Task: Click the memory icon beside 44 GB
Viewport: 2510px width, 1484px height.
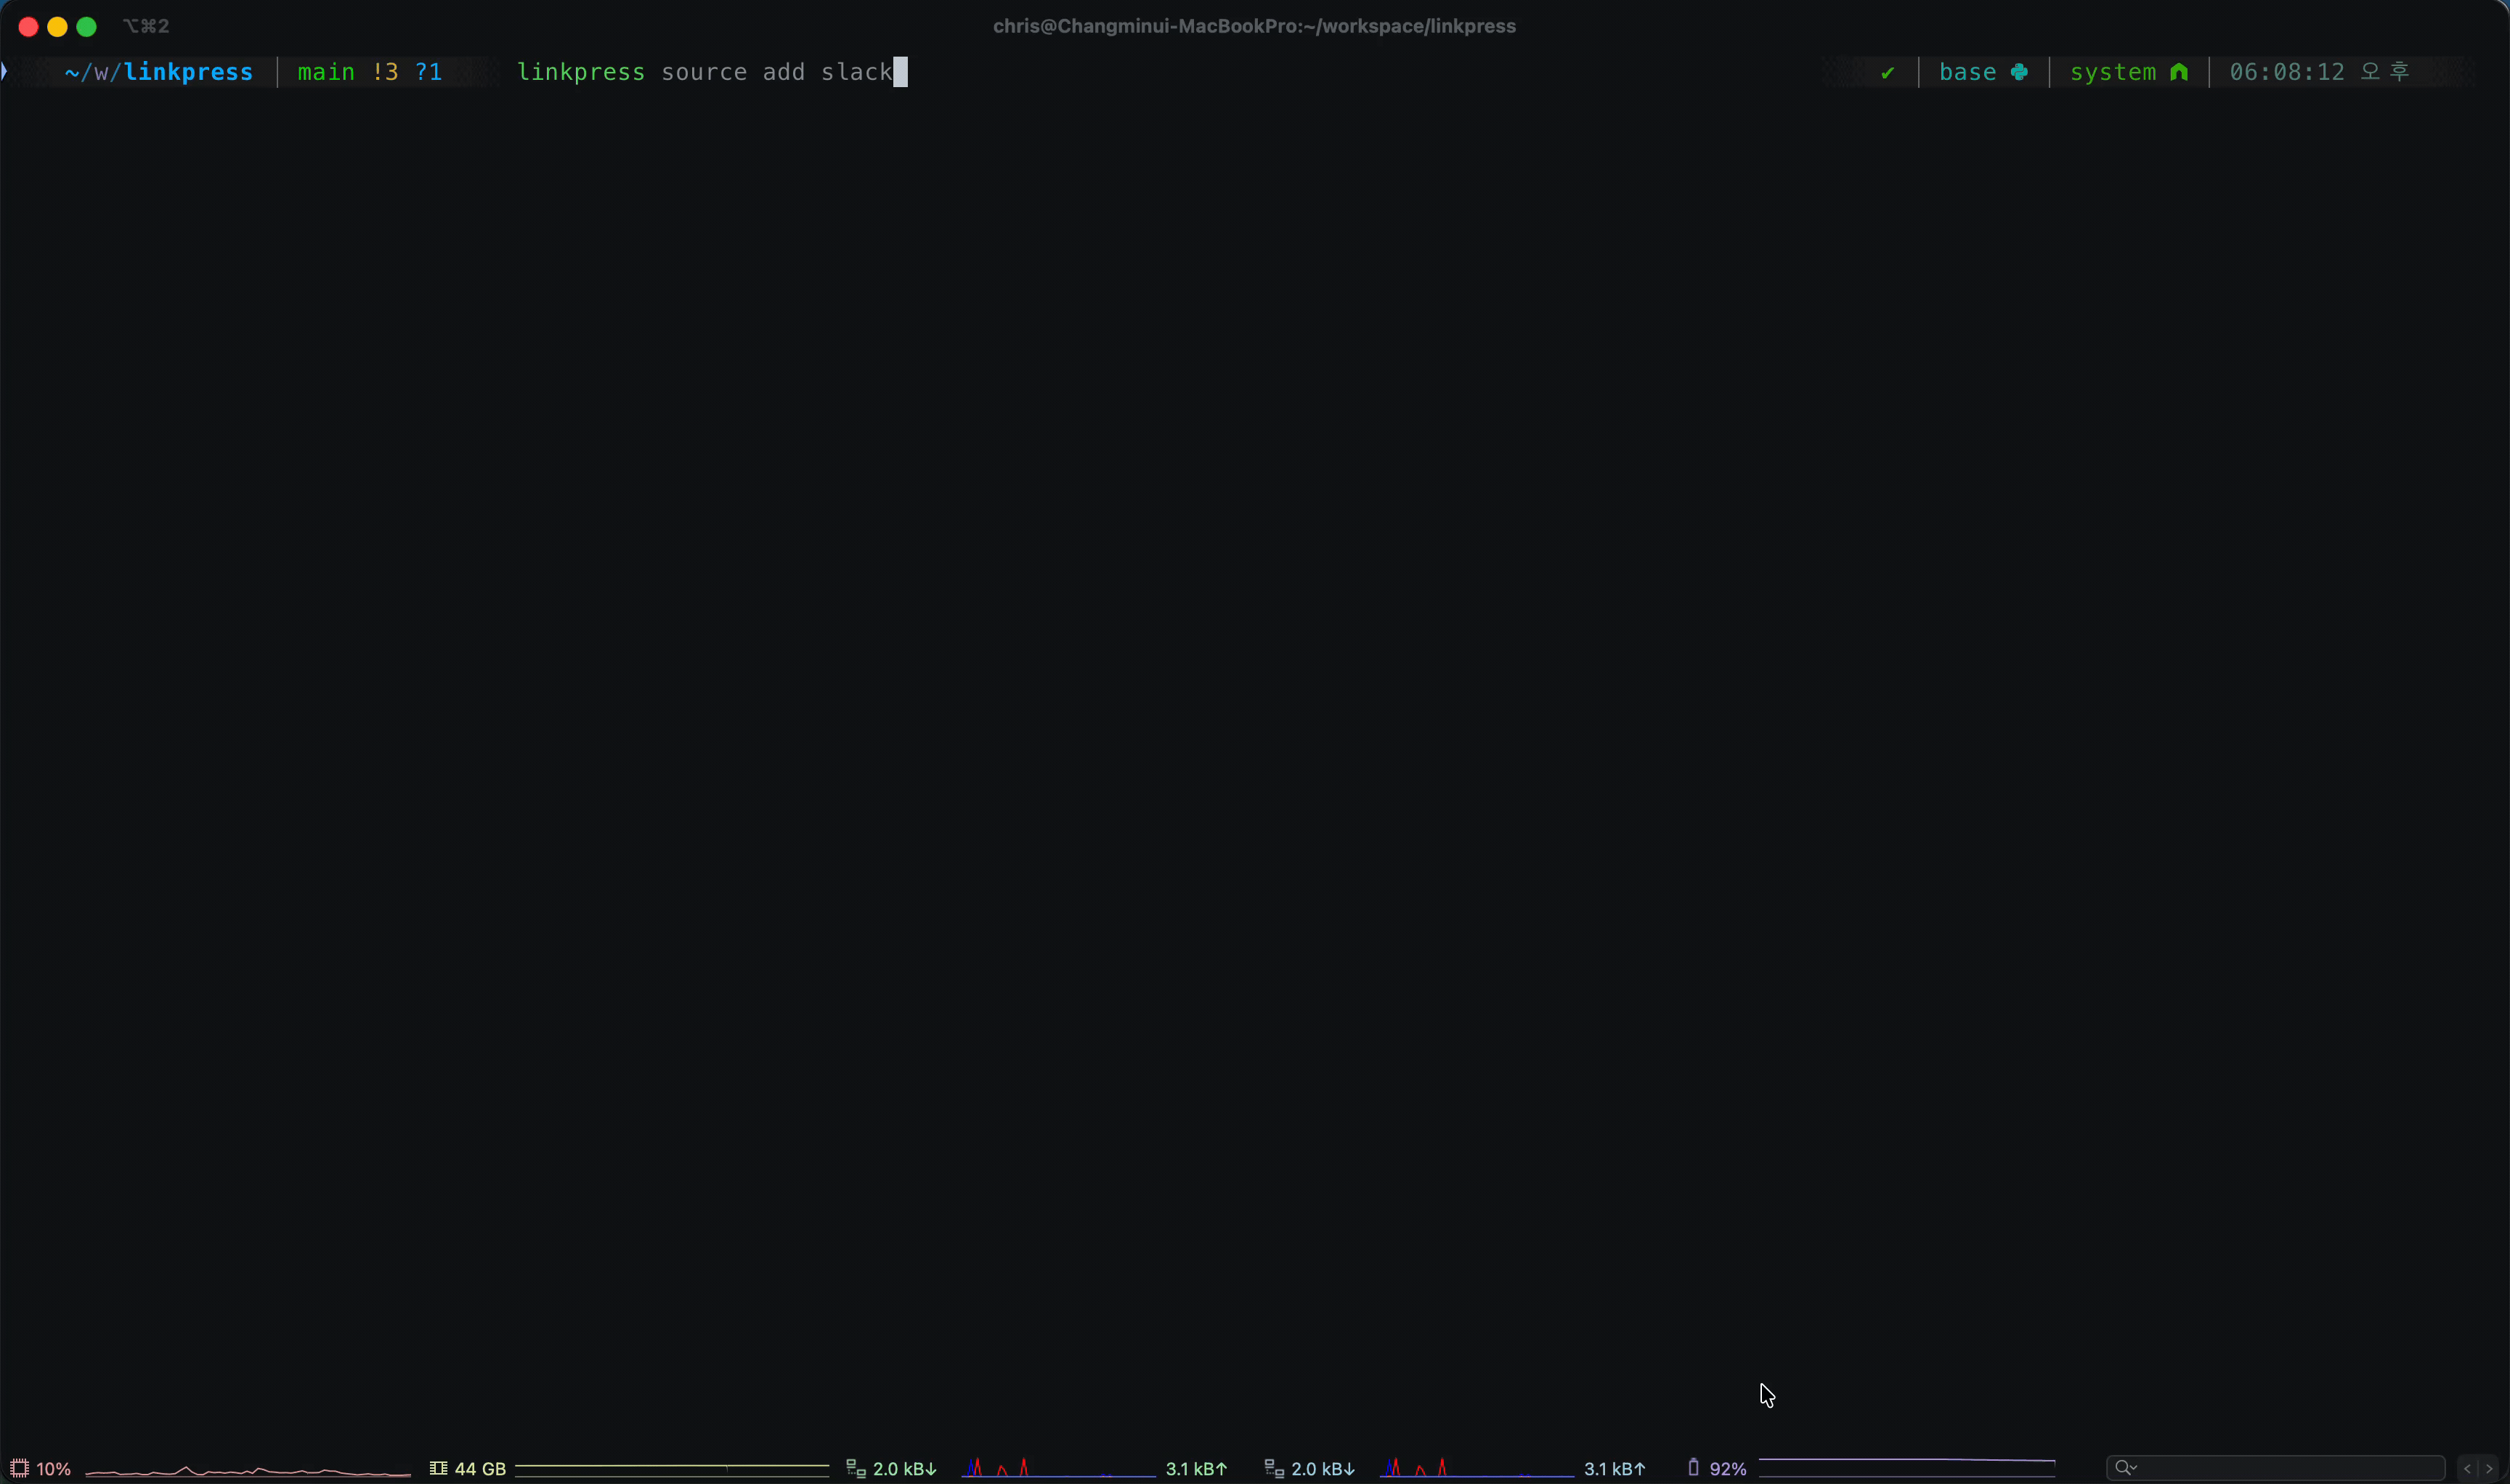Action: [438, 1468]
